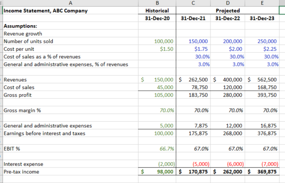Click the 'Cost of sales' row label
Image resolution: width=285 pixels, height=183 pixels.
click(19, 87)
